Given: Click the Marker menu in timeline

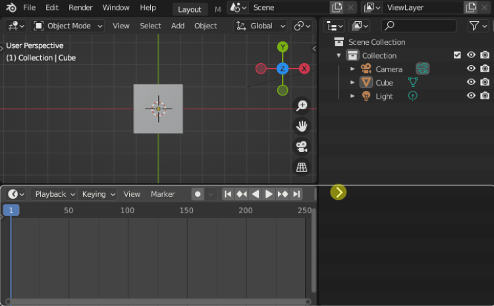Looking at the screenshot, I should point(163,194).
